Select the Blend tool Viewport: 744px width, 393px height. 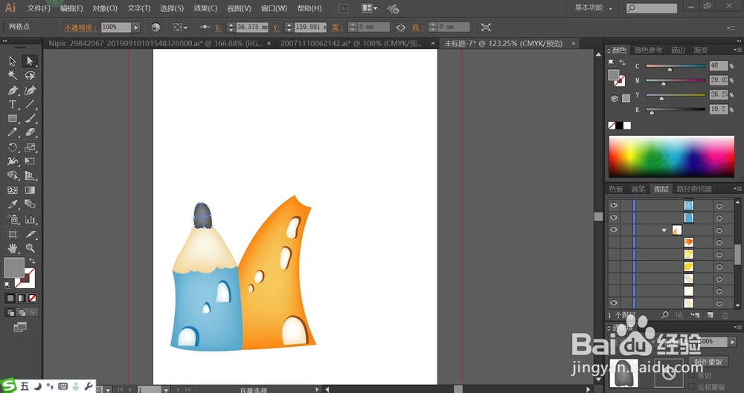[30, 204]
